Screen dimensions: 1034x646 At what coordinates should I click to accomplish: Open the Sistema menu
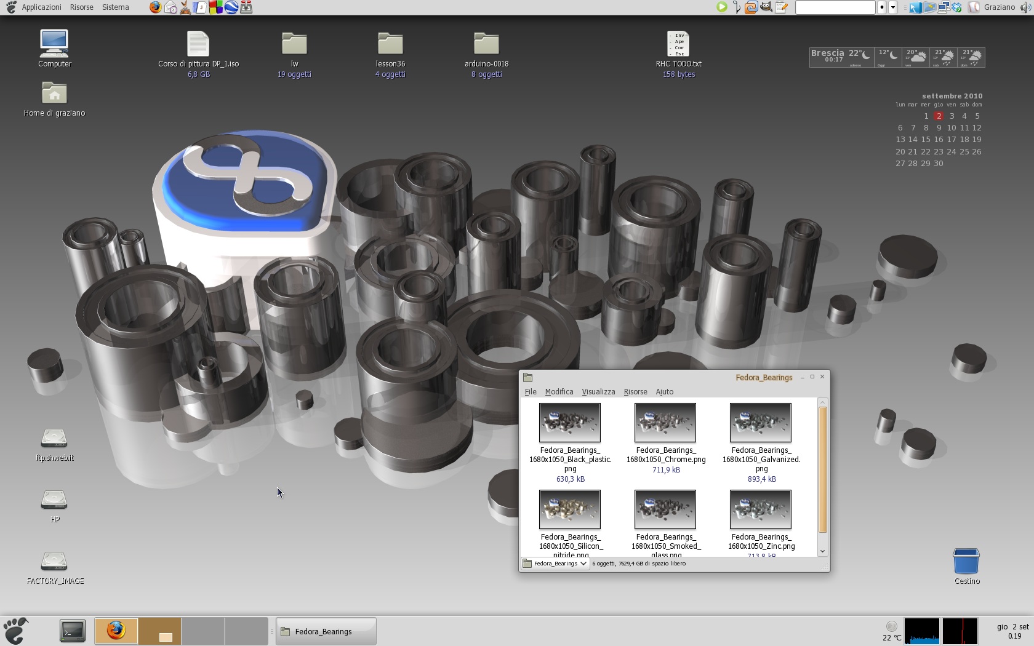tap(116, 7)
